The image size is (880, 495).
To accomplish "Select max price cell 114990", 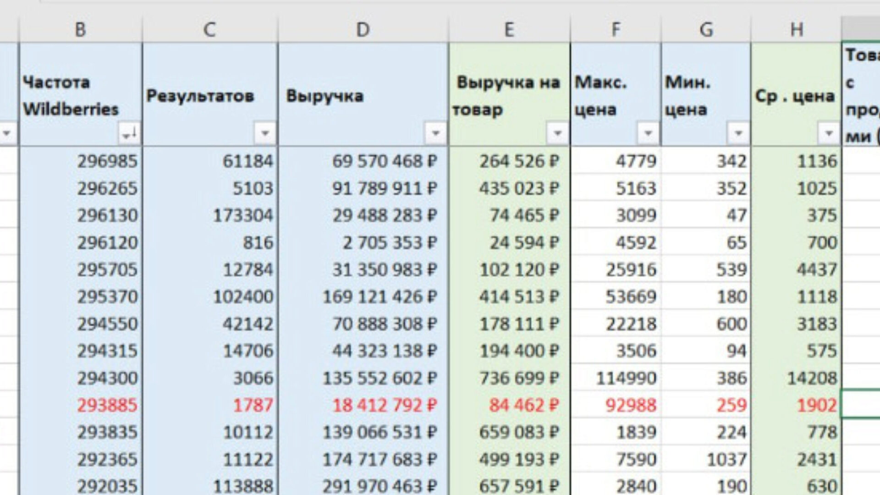I will [x=626, y=378].
